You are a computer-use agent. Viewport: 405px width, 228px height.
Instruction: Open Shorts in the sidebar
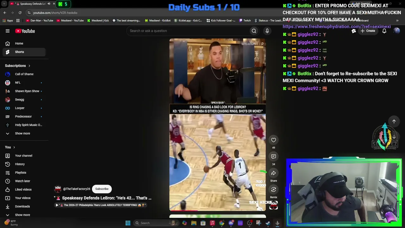tap(24, 52)
